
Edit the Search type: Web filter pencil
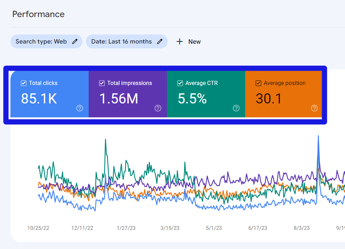pyautogui.click(x=75, y=41)
